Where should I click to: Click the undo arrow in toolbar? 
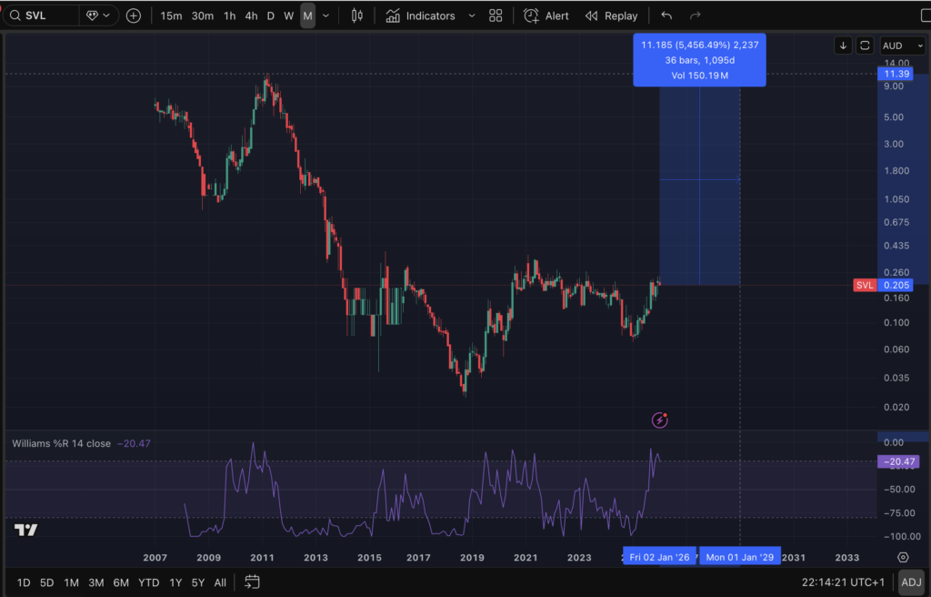pyautogui.click(x=667, y=15)
